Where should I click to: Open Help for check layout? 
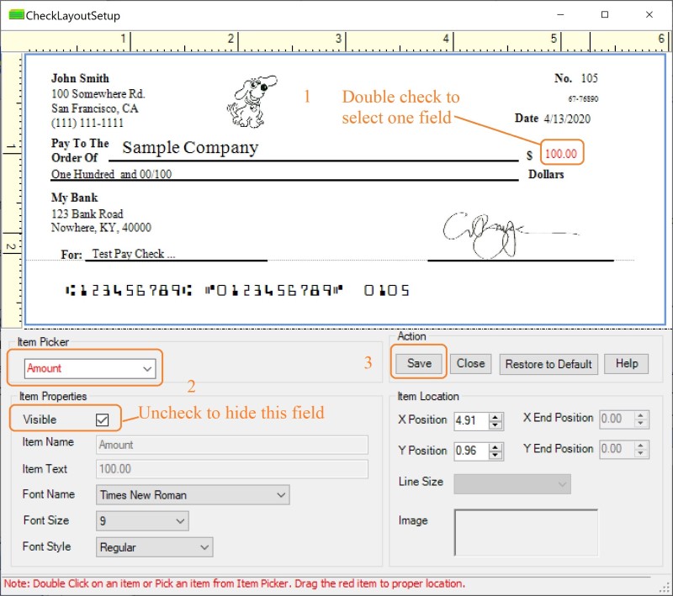pyautogui.click(x=626, y=364)
